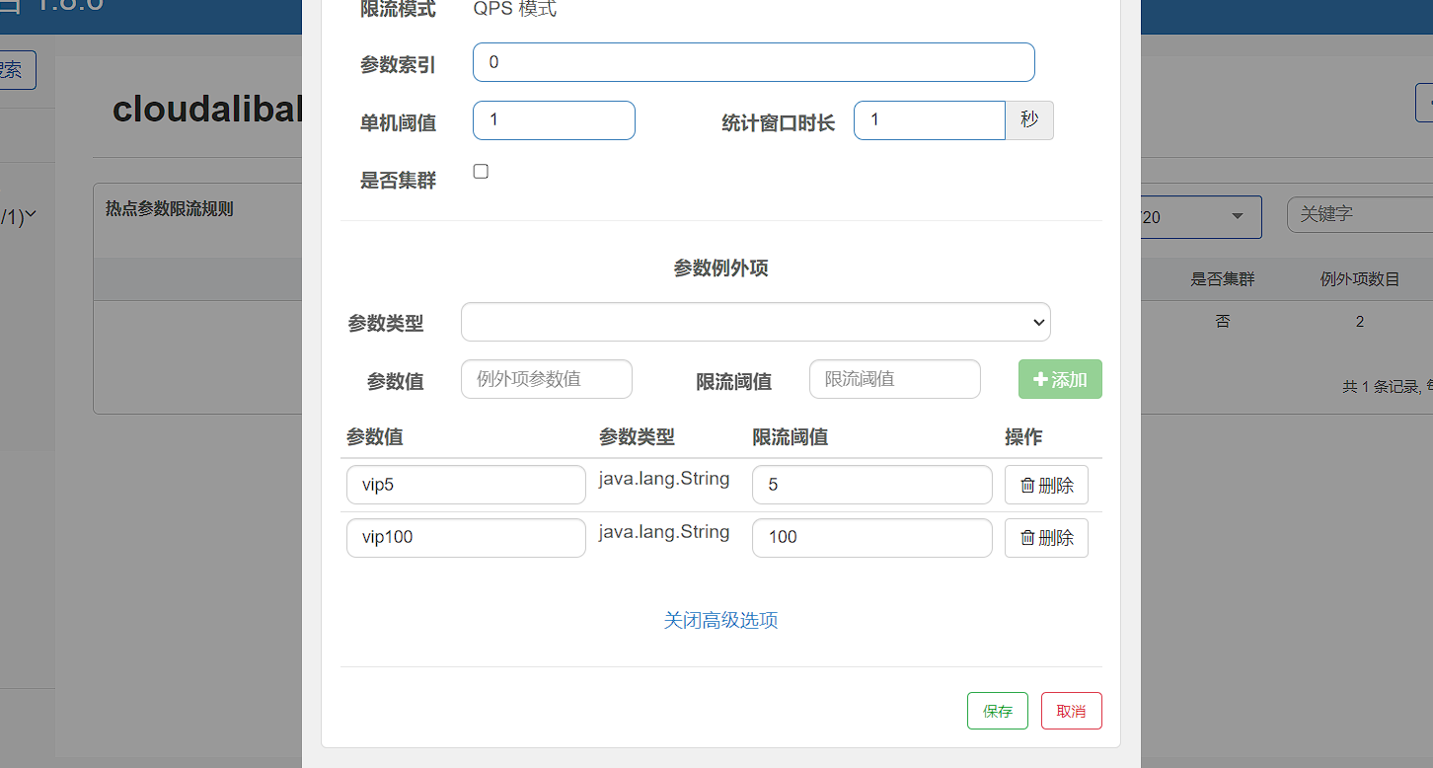Click the 统计窗口时长 input field
Viewport: 1433px width, 768px height.
[929, 120]
